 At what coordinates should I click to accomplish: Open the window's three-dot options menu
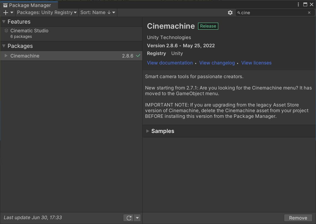(298, 4)
